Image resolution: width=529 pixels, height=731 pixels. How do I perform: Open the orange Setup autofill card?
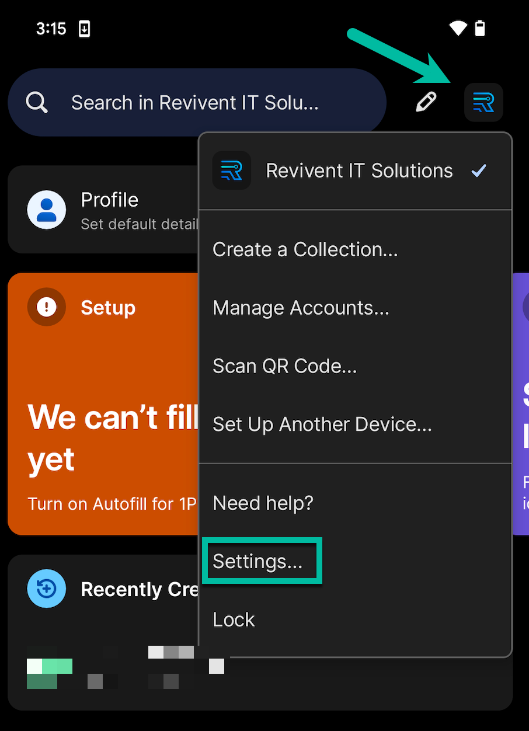click(x=103, y=404)
